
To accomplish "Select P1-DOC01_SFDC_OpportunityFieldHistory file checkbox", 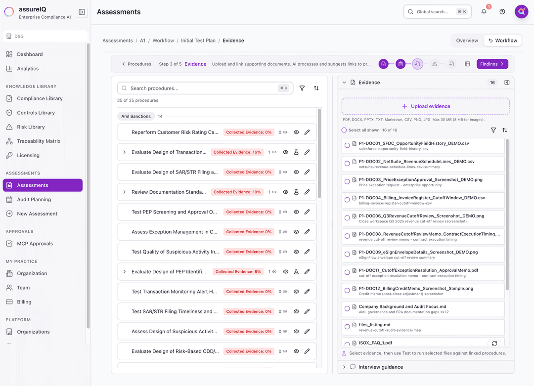I will [347, 145].
